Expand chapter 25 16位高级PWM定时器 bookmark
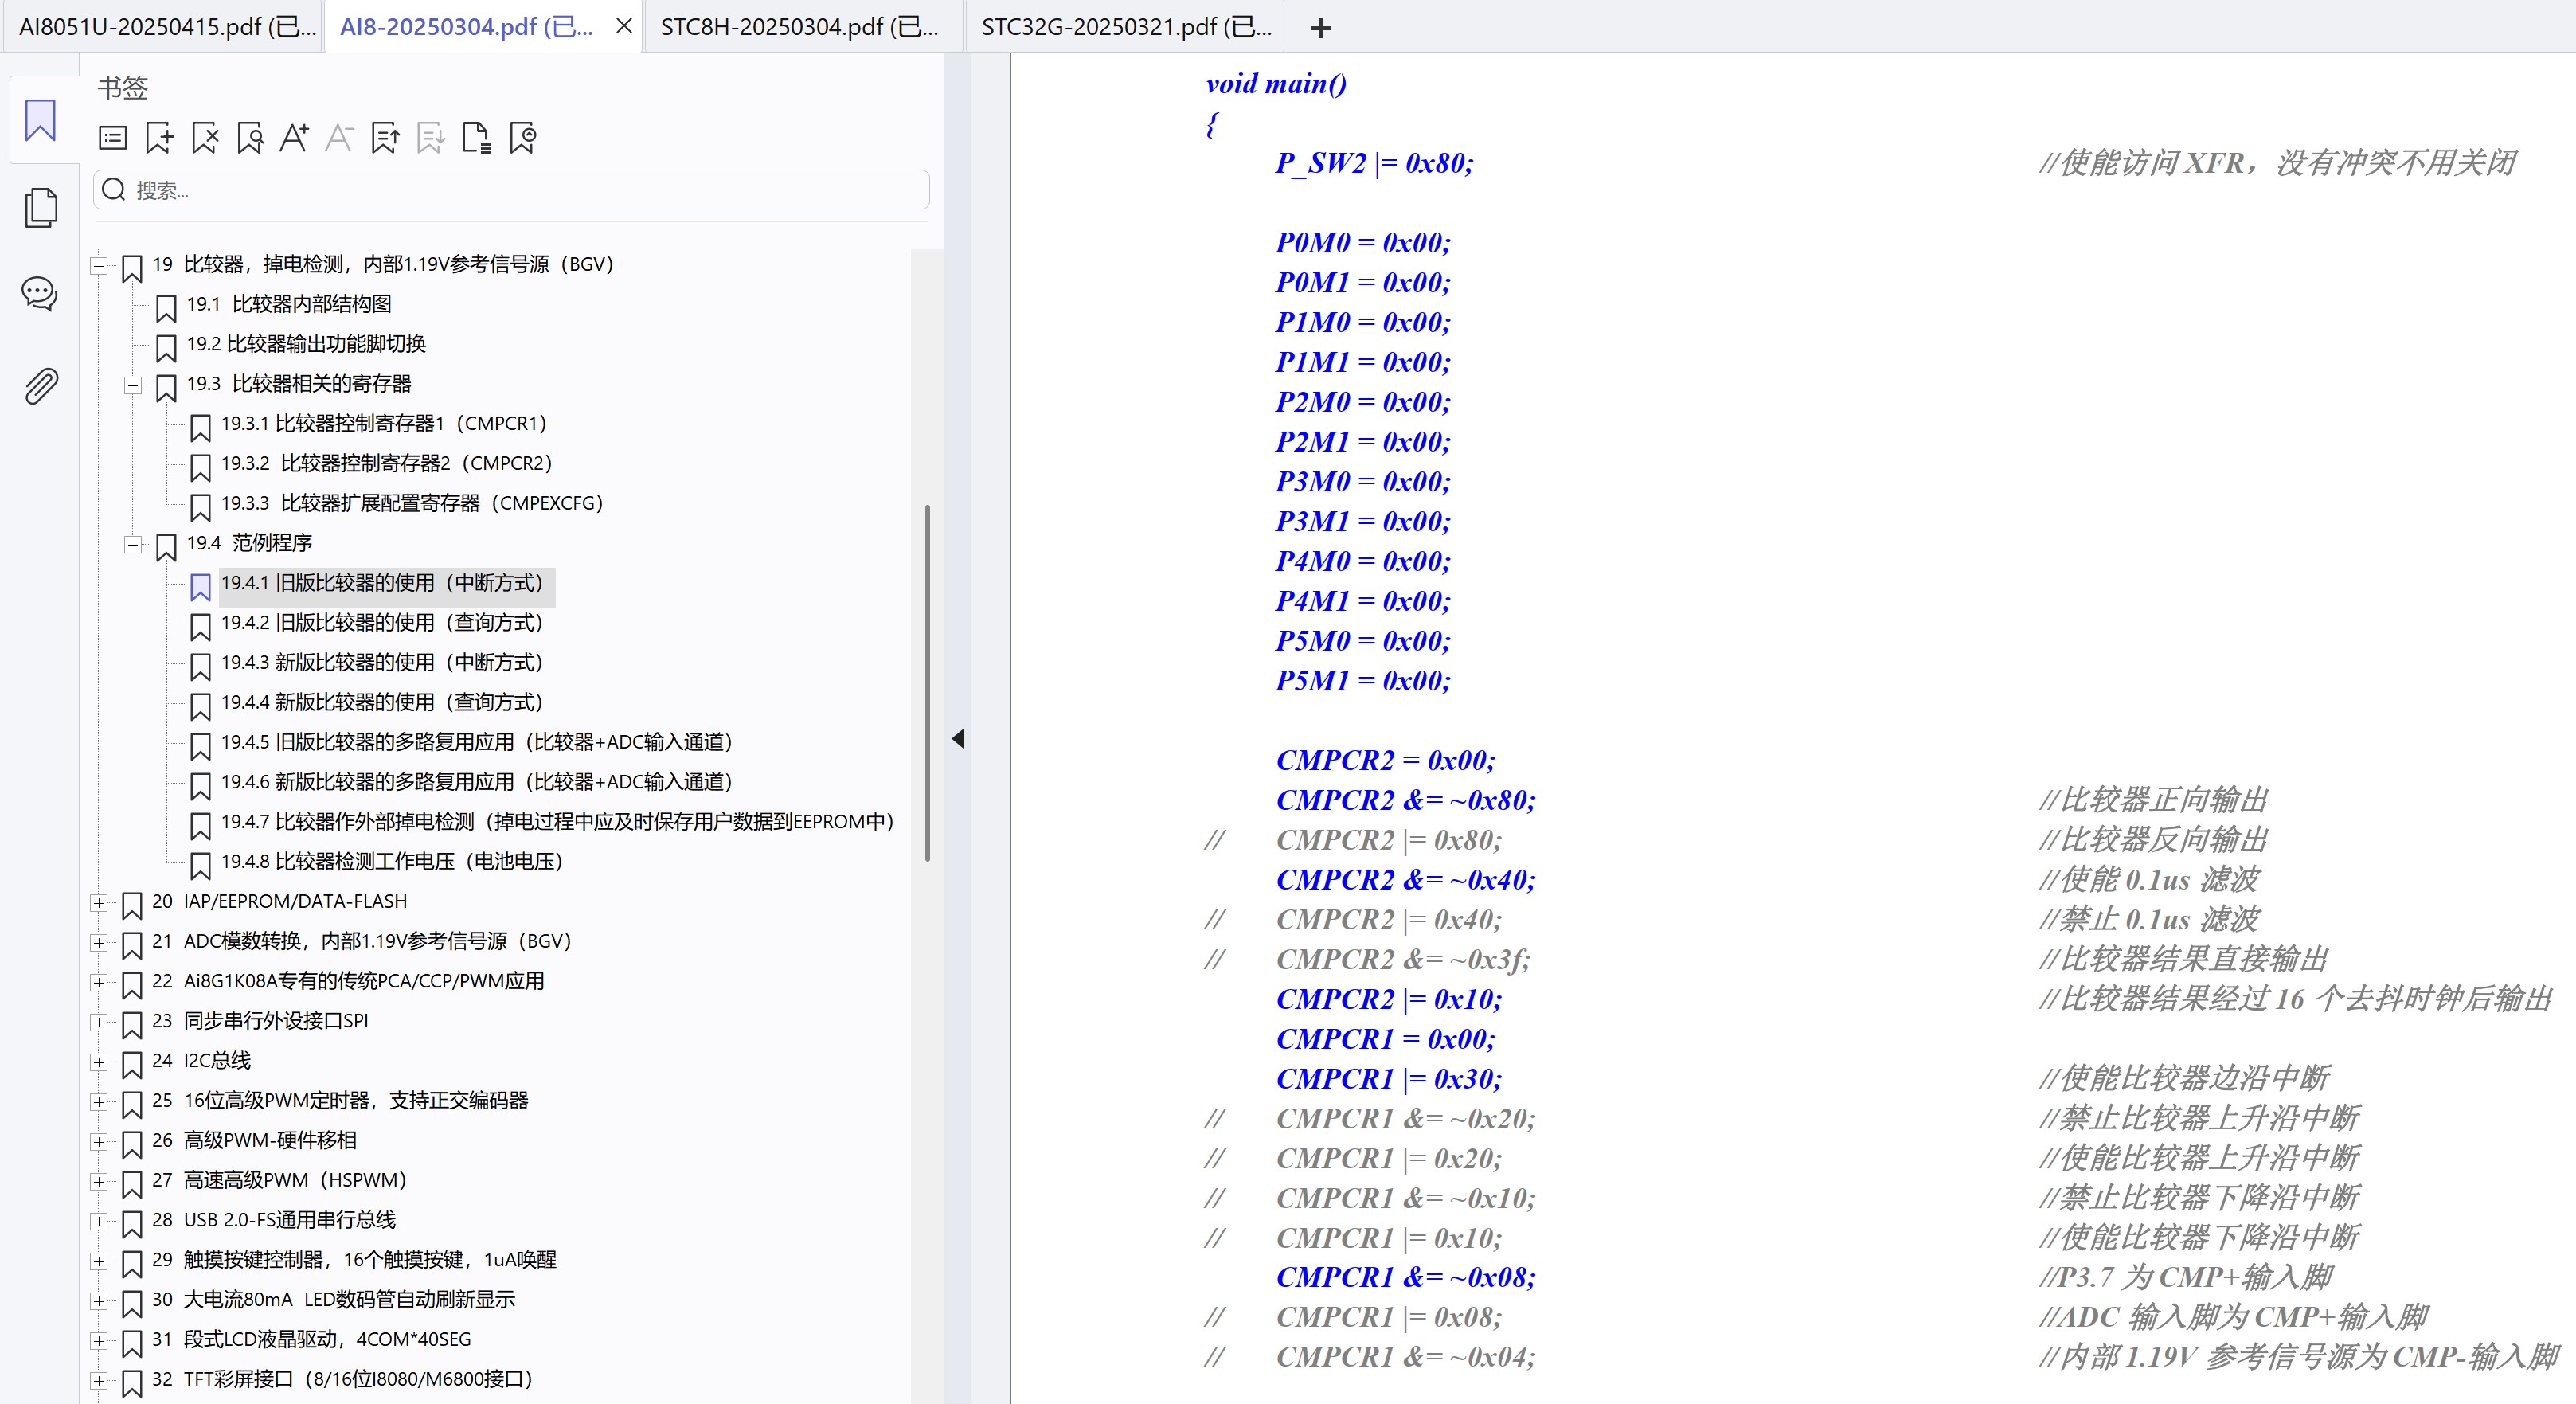The height and width of the screenshot is (1404, 2576). pyautogui.click(x=99, y=1101)
